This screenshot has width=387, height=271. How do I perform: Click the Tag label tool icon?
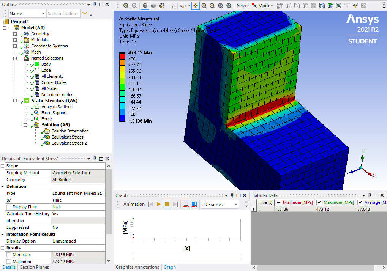(x=355, y=6)
